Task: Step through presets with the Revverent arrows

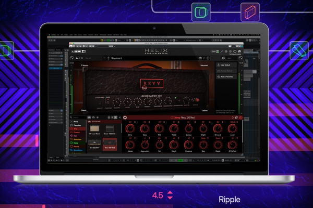Action: point(109,58)
